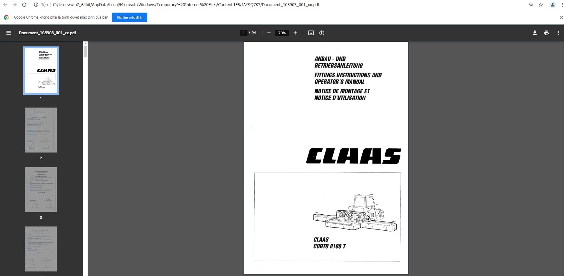Bookmark this page with the star icon
Viewport: 564px width, 276px height.
tap(541, 5)
